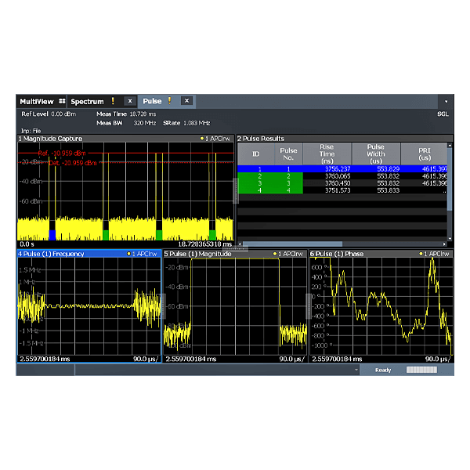This screenshot has height=470, width=470.
Task: Click the Ref -10.959 dBm reference line label
Action: click(62, 154)
